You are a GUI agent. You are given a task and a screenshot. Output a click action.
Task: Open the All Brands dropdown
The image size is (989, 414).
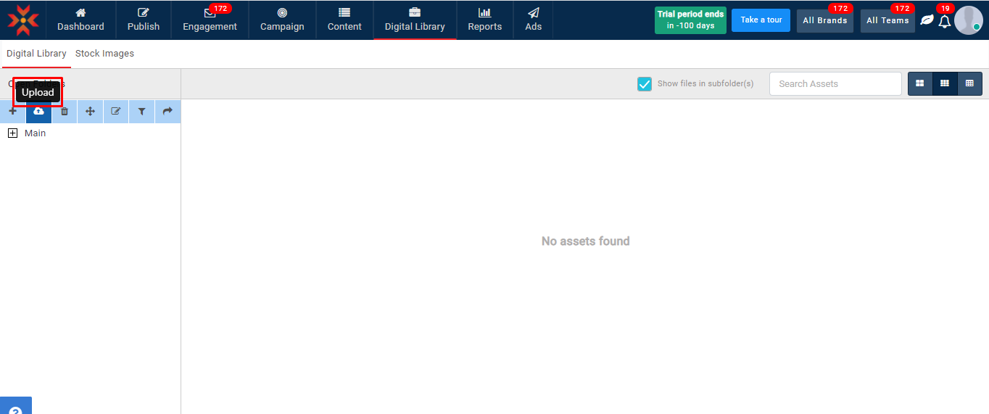824,21
